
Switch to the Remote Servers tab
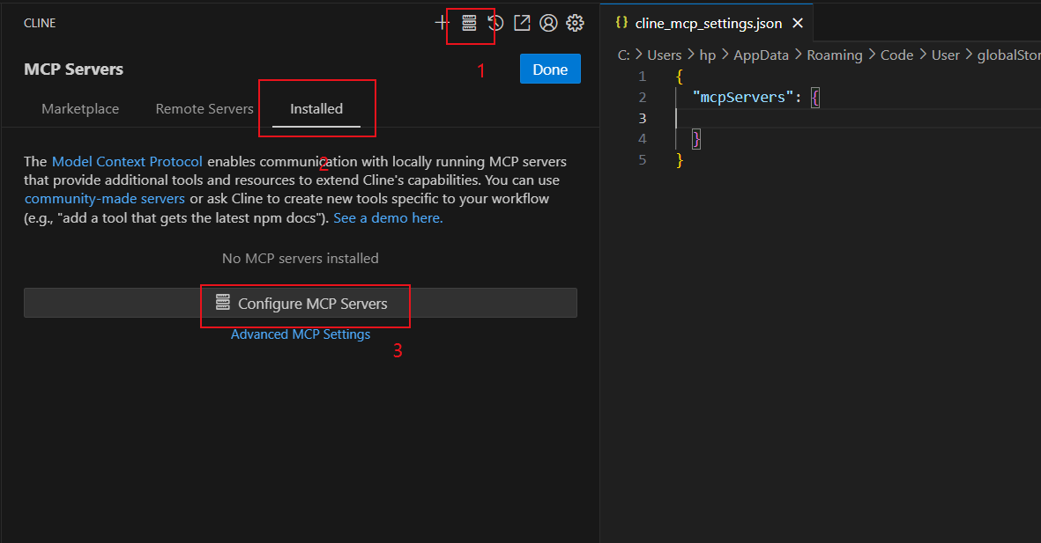click(204, 109)
